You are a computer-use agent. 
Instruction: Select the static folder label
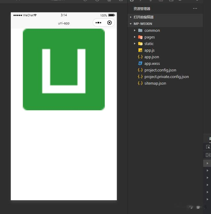point(149,44)
